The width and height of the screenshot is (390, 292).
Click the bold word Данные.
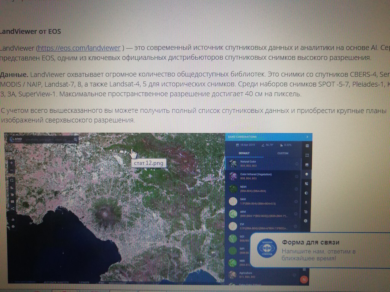(14, 75)
